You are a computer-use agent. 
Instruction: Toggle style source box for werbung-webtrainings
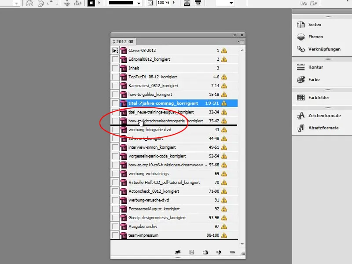[115, 173]
